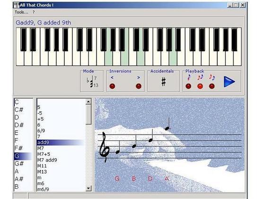Screen dimensions: 265x199
Task: Open the Tools... menu
Action: [21, 12]
